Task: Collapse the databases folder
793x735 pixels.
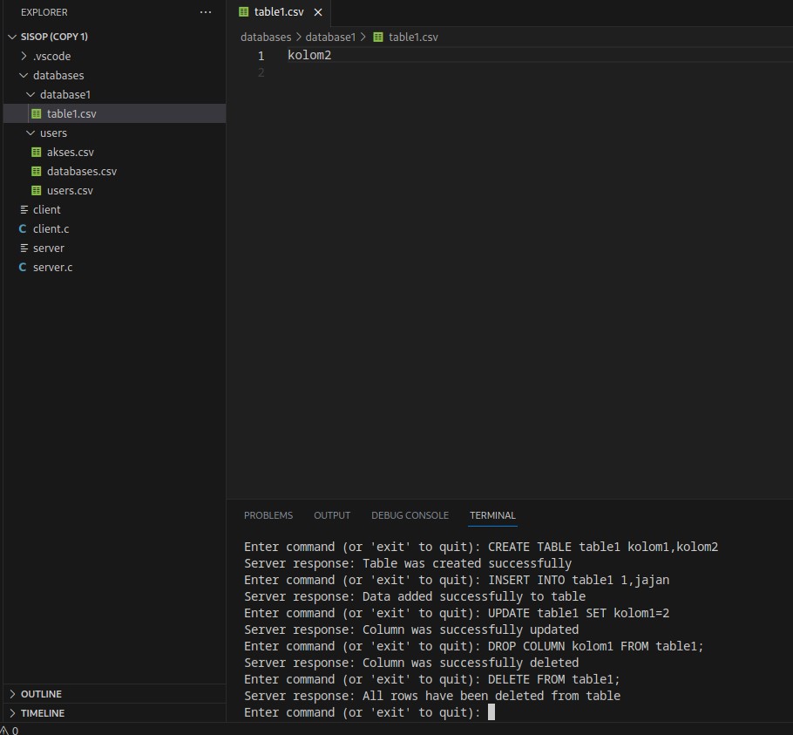Action: click(24, 75)
